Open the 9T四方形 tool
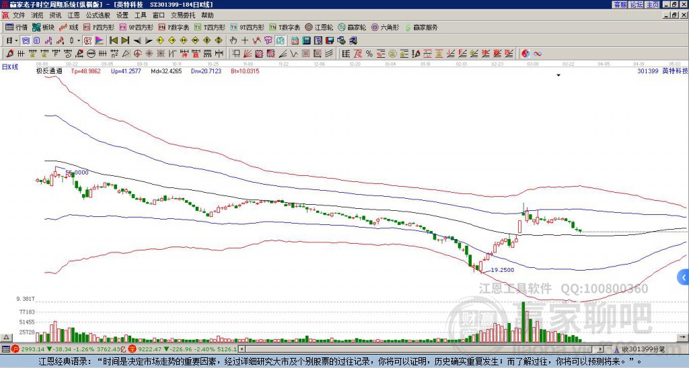The height and width of the screenshot is (368, 689). (248, 27)
